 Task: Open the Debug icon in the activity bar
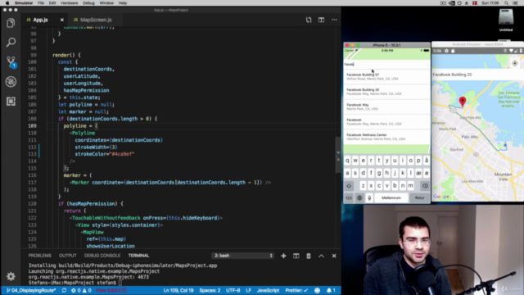click(11, 82)
